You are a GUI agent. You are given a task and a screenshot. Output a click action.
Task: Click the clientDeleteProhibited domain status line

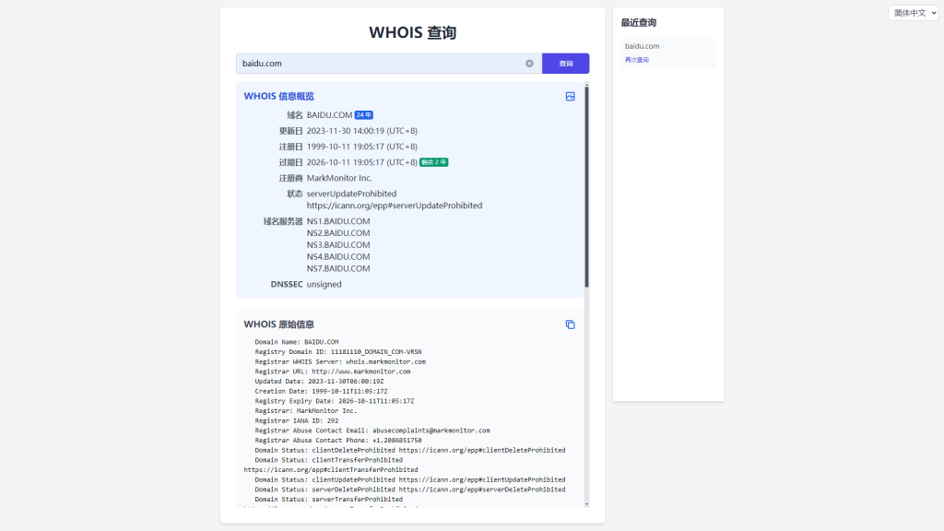pos(410,450)
